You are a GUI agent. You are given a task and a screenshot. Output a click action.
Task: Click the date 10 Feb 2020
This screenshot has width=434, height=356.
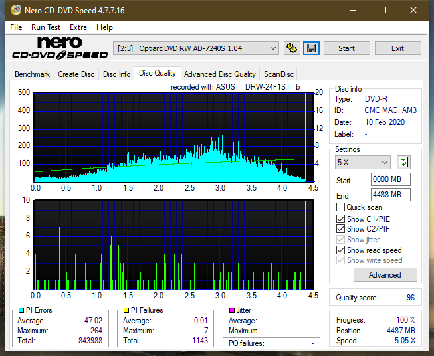coord(385,122)
